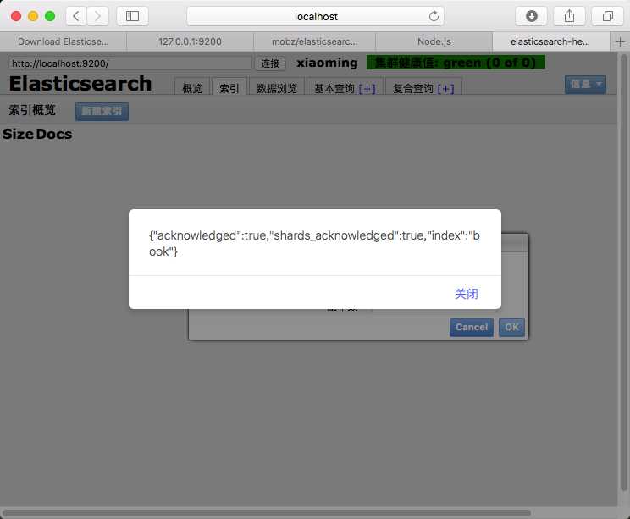Show all tabs overview

(x=607, y=16)
